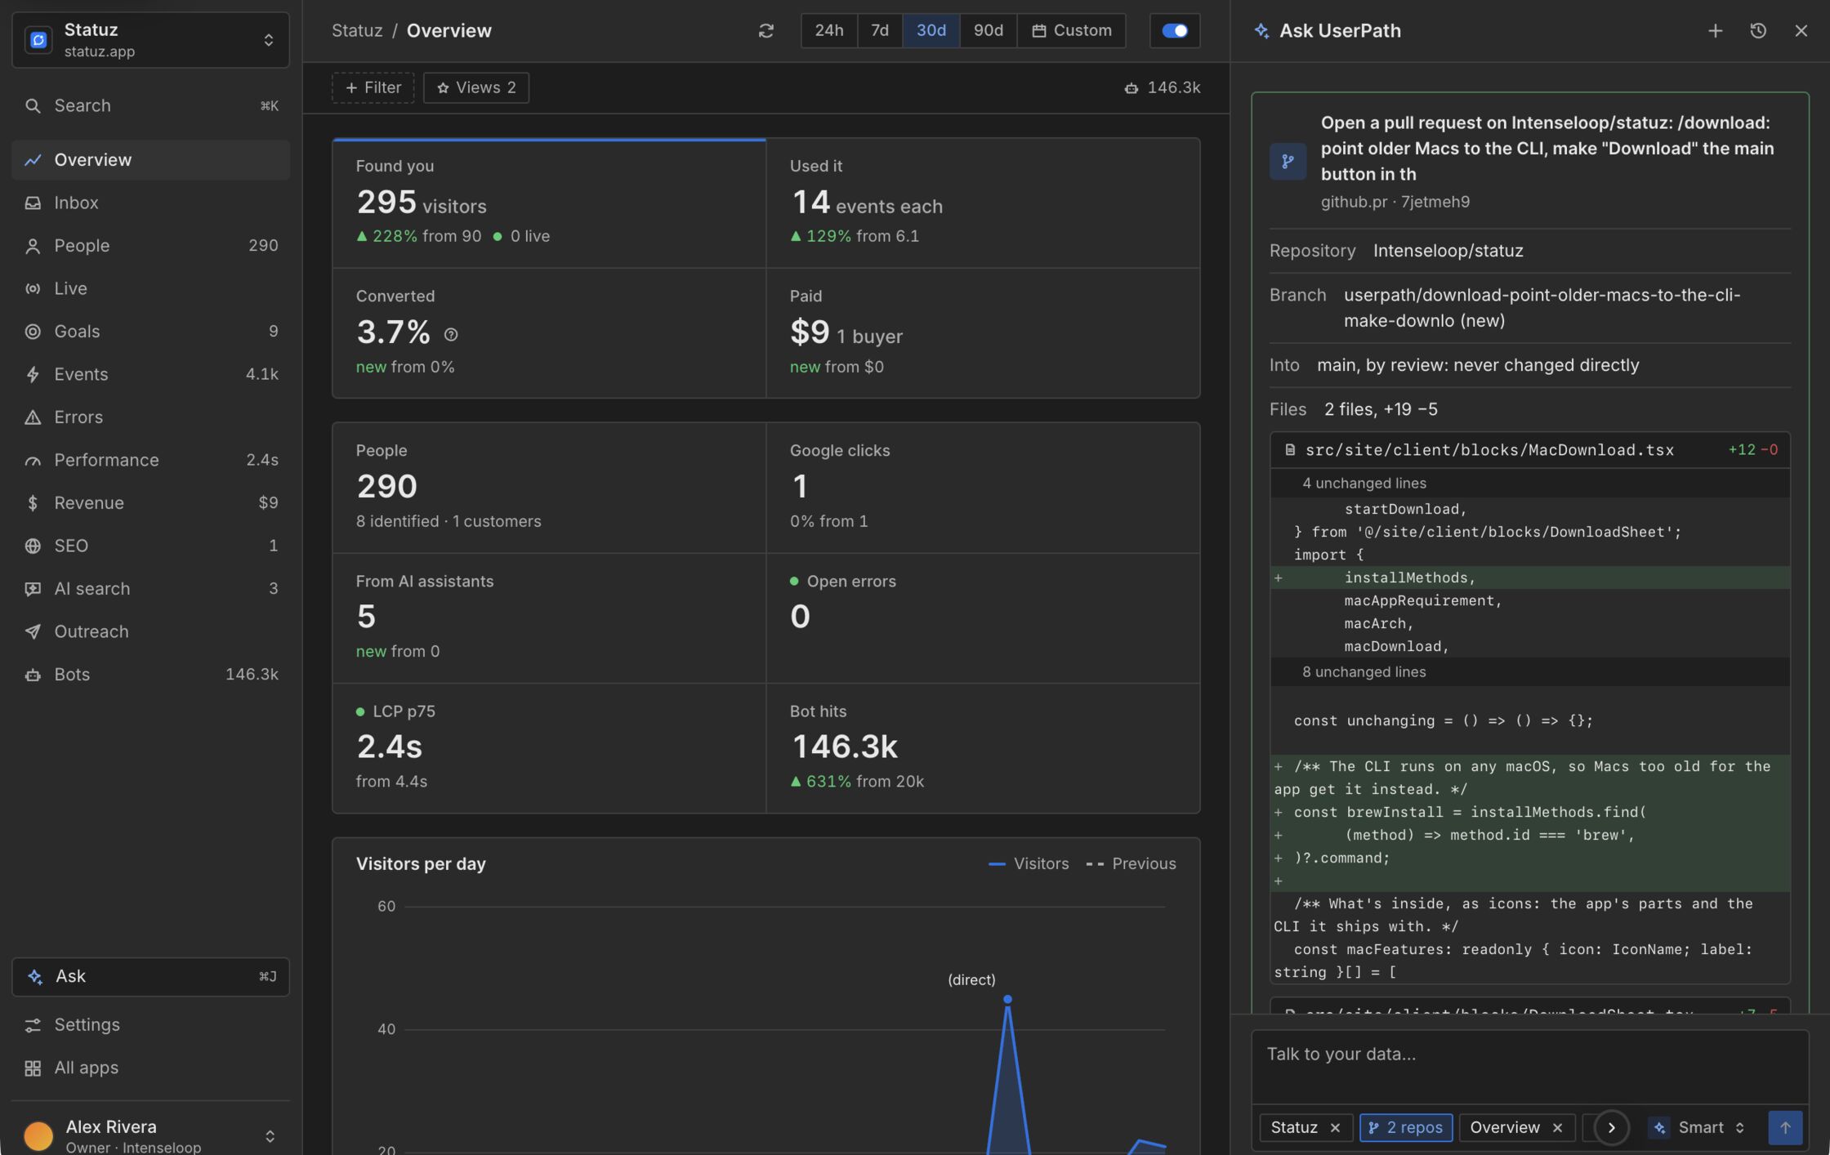The image size is (1830, 1155).
Task: Open People in the sidebar
Action: pyautogui.click(x=150, y=246)
